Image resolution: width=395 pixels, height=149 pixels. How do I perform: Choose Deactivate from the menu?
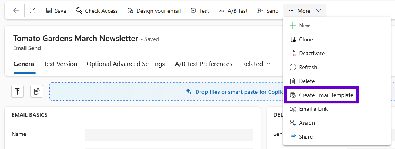(x=337, y=53)
